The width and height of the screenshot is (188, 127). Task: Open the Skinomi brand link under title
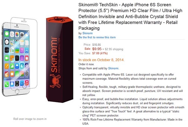click(87, 33)
